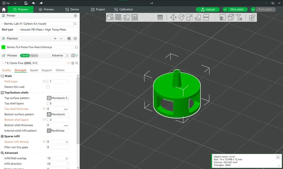Select the Move tool in toolbar
The height and width of the screenshot is (169, 283).
pyautogui.click(x=173, y=17)
